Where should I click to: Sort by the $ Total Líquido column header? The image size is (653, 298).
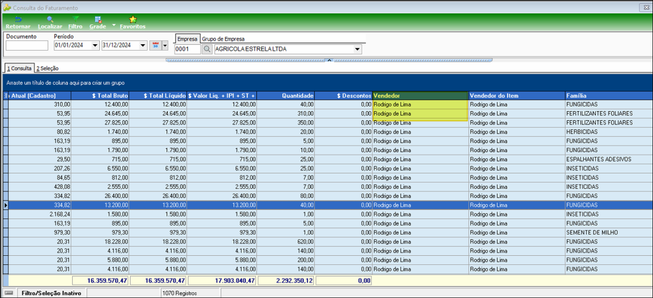click(158, 96)
